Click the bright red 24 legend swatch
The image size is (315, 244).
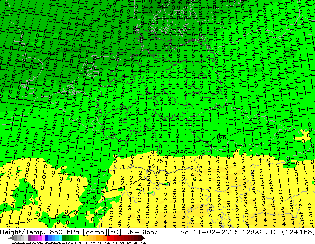pyautogui.click(x=108, y=238)
